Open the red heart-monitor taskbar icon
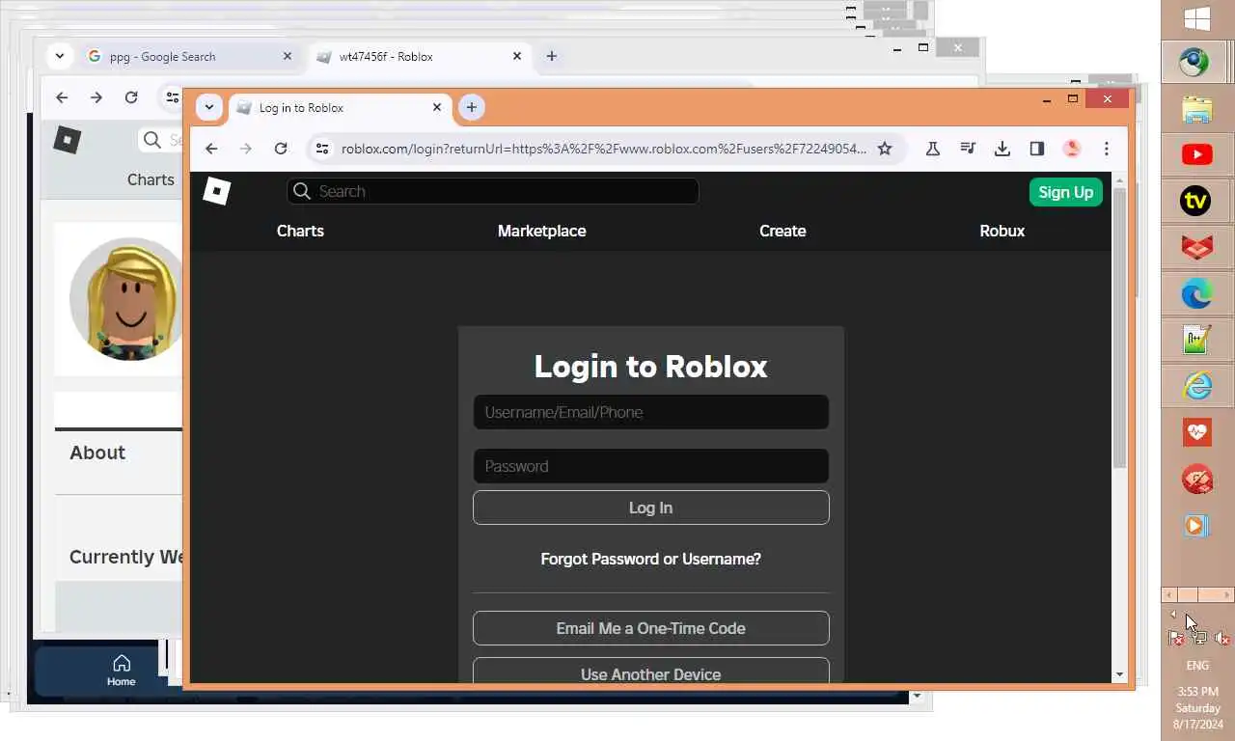1235x741 pixels. pyautogui.click(x=1197, y=432)
